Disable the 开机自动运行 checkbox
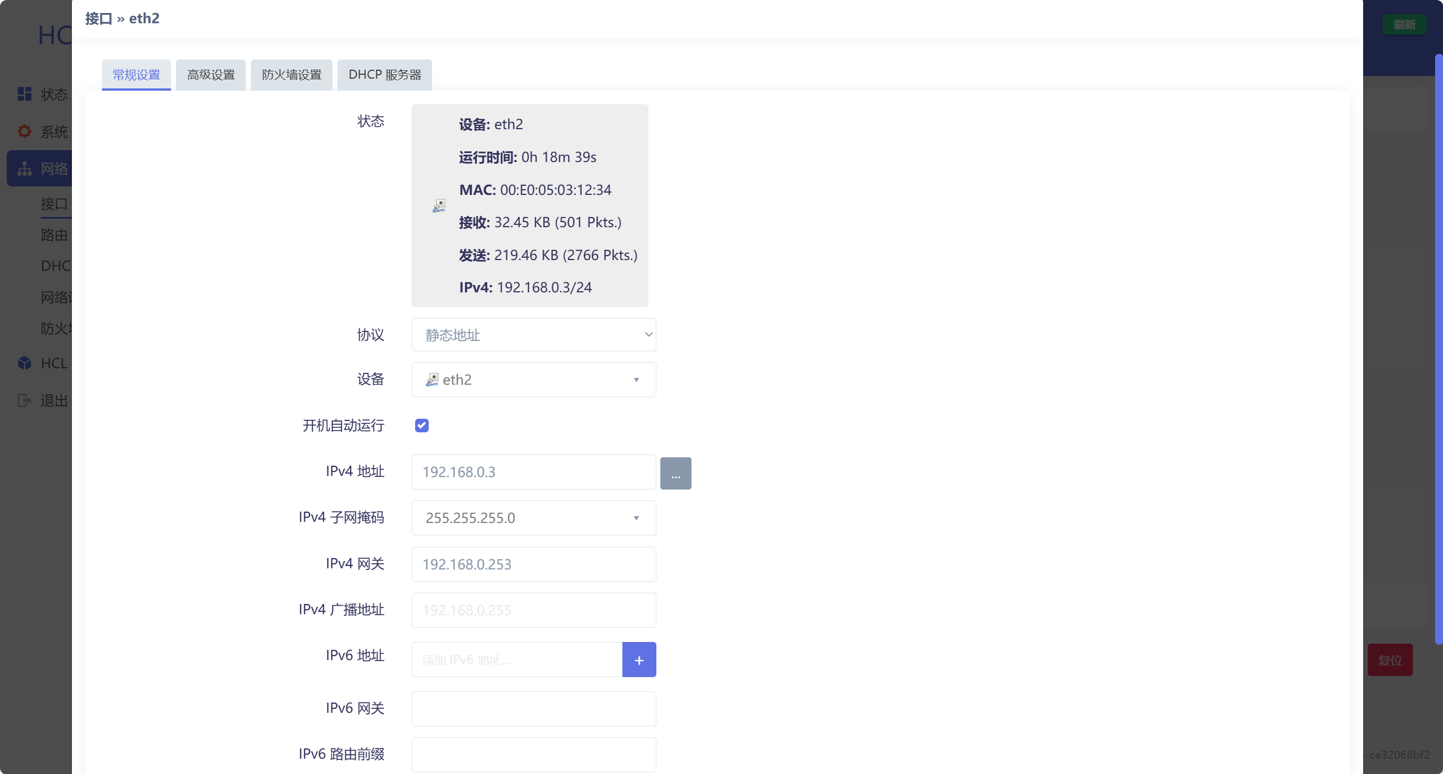Image resolution: width=1443 pixels, height=774 pixels. pyautogui.click(x=421, y=425)
